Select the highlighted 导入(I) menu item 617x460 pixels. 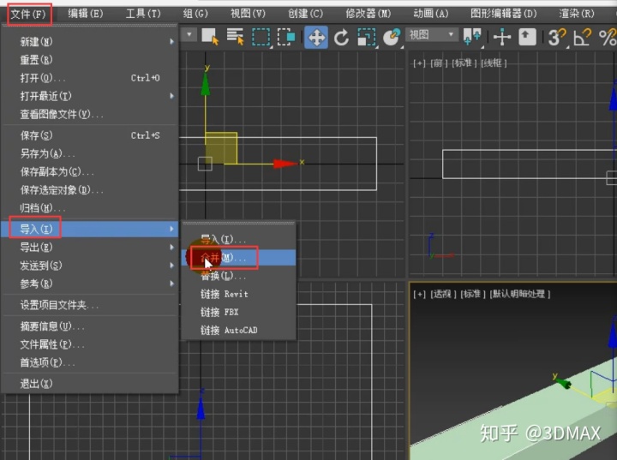pyautogui.click(x=90, y=229)
